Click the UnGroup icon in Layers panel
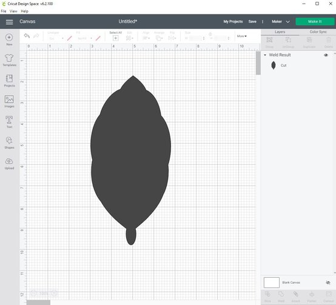The image size is (336, 305). tap(288, 40)
